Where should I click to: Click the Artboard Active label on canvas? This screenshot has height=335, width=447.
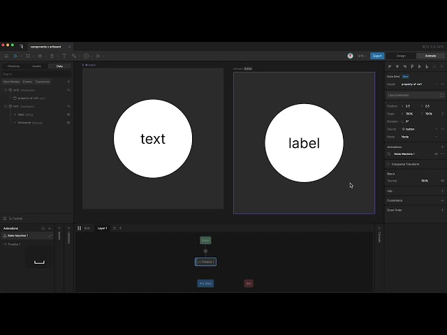click(242, 68)
